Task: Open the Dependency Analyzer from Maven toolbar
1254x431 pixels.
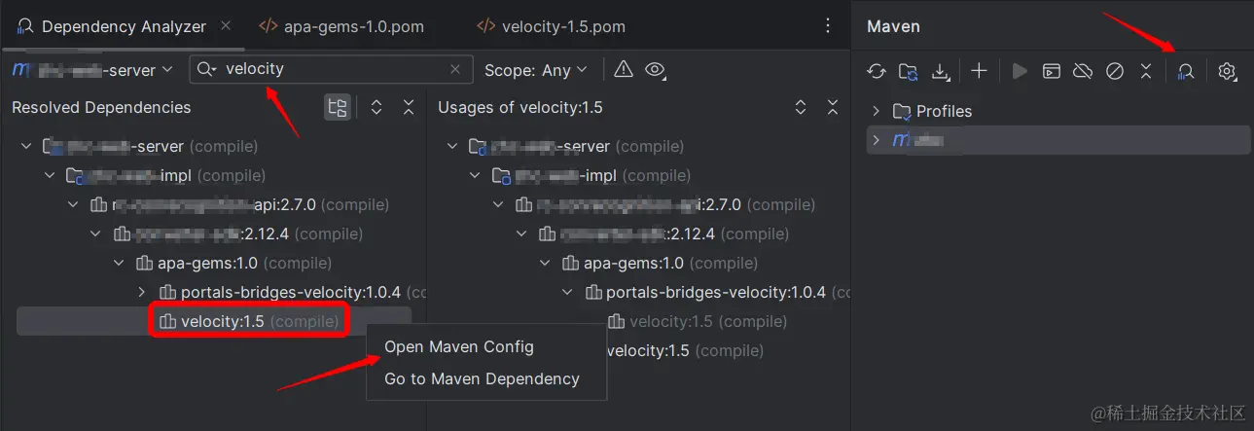Action: (1186, 71)
